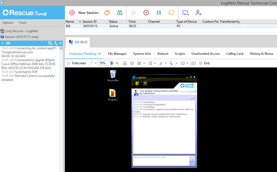
Task: Click the screenshot capture camera icon
Action: coord(193,63)
